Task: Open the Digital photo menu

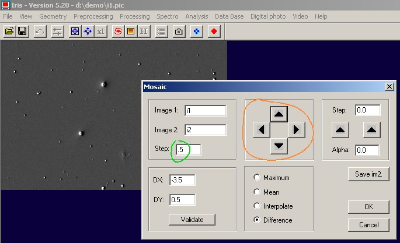Action: 268,16
